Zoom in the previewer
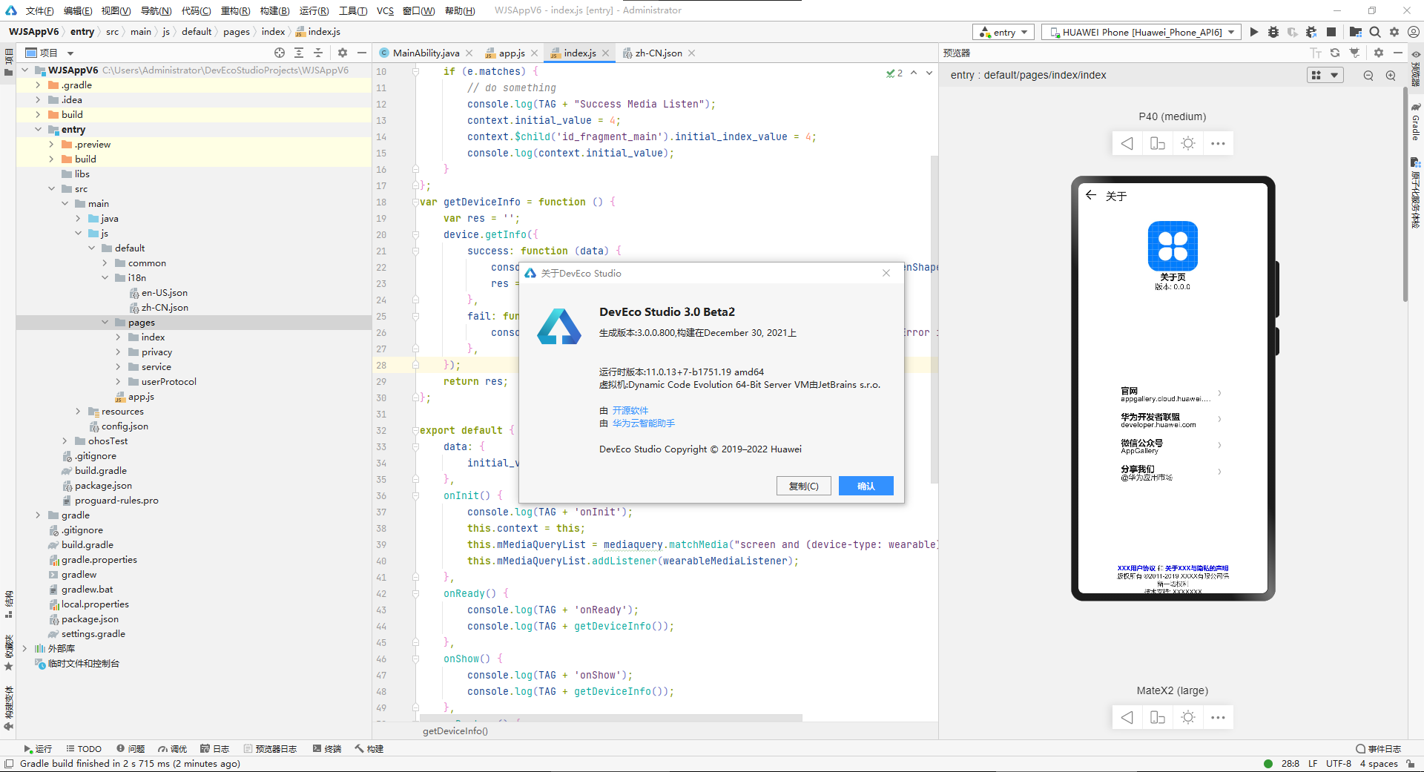This screenshot has height=772, width=1424. [x=1391, y=76]
